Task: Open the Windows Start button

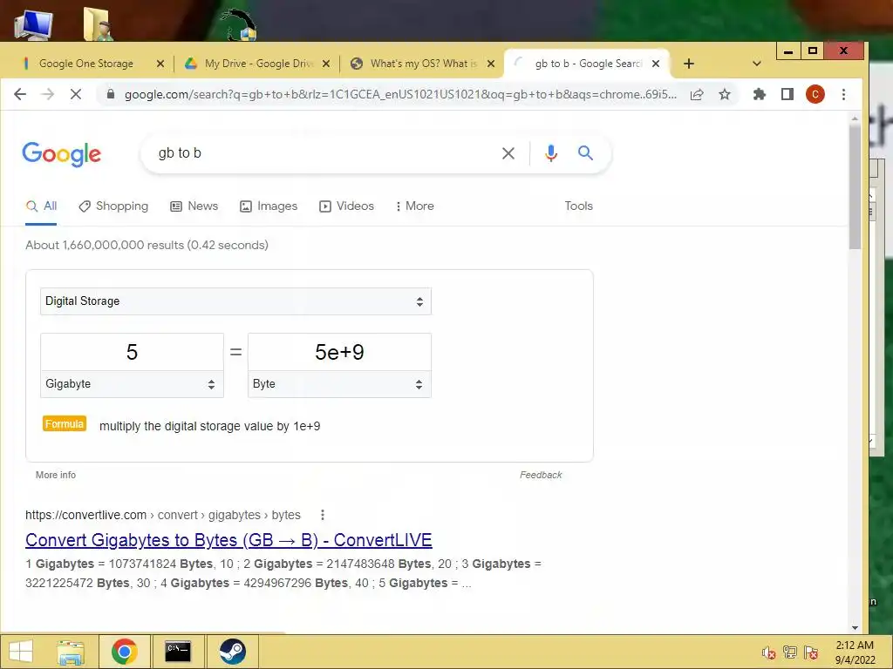Action: pyautogui.click(x=21, y=652)
